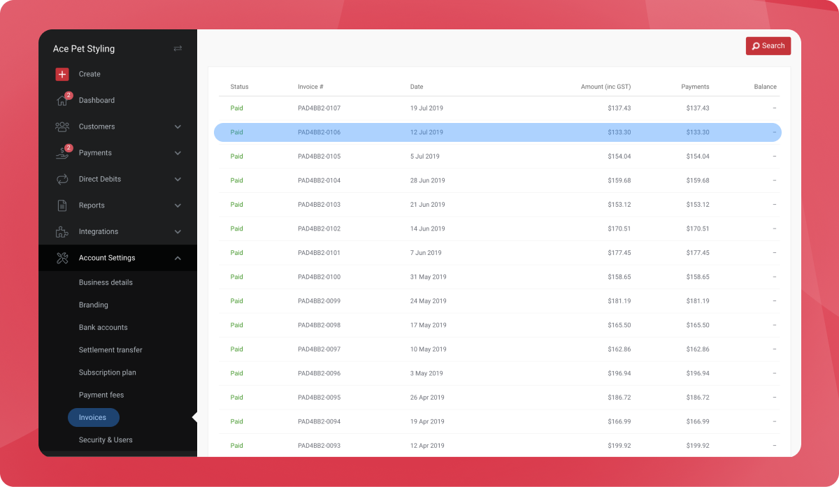The image size is (839, 487).
Task: Open invoice PAD4BB2-0104
Action: point(319,180)
